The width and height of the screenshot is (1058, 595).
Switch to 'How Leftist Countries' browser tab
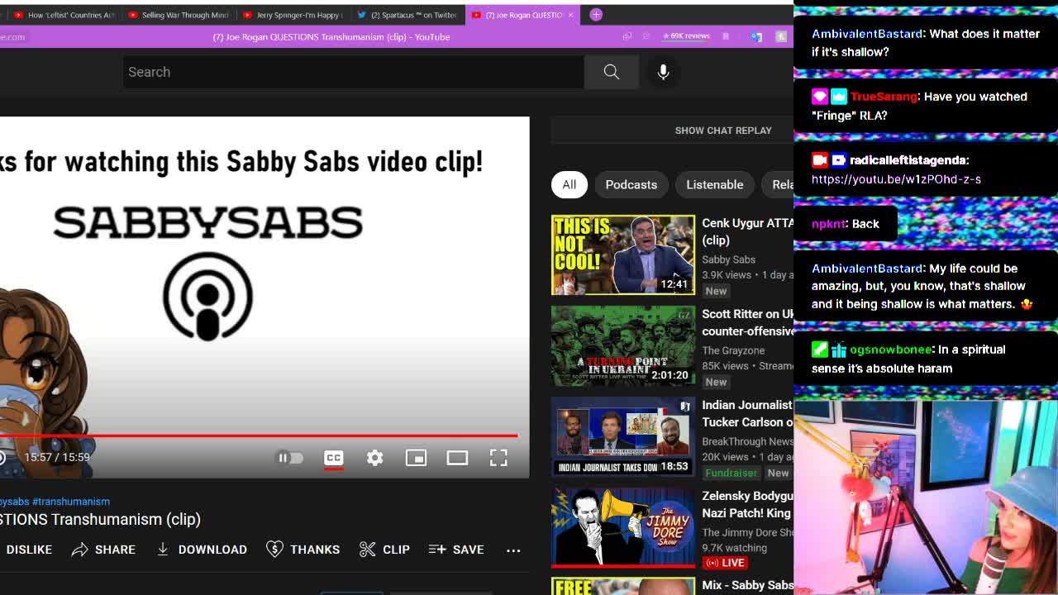pyautogui.click(x=64, y=15)
